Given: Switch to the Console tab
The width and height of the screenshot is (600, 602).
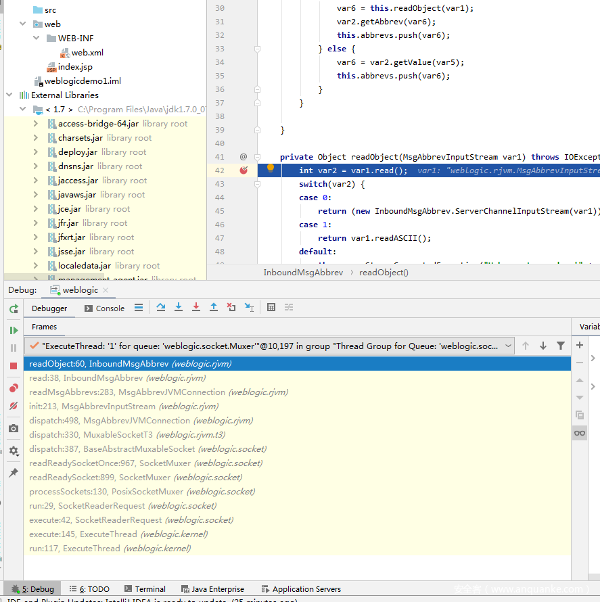Looking at the screenshot, I should click(105, 308).
